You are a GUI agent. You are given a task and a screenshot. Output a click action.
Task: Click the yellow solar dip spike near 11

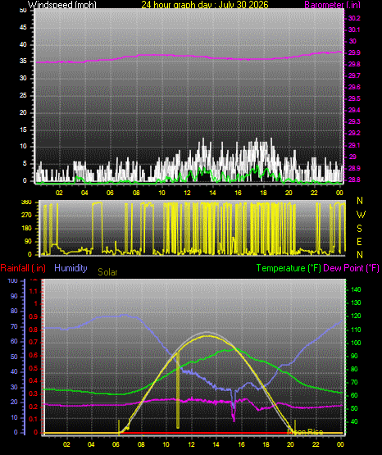click(178, 390)
